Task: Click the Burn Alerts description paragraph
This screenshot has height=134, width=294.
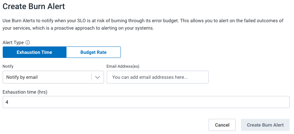Action: pos(143,25)
